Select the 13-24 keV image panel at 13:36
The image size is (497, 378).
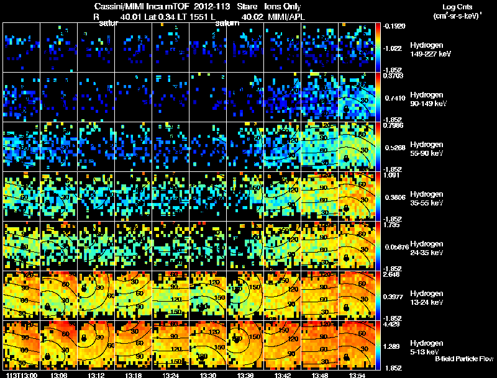coord(245,295)
